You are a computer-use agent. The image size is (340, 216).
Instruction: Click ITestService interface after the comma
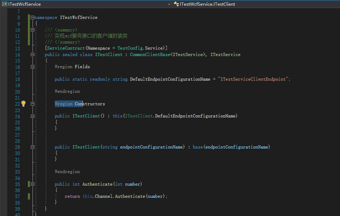click(225, 55)
